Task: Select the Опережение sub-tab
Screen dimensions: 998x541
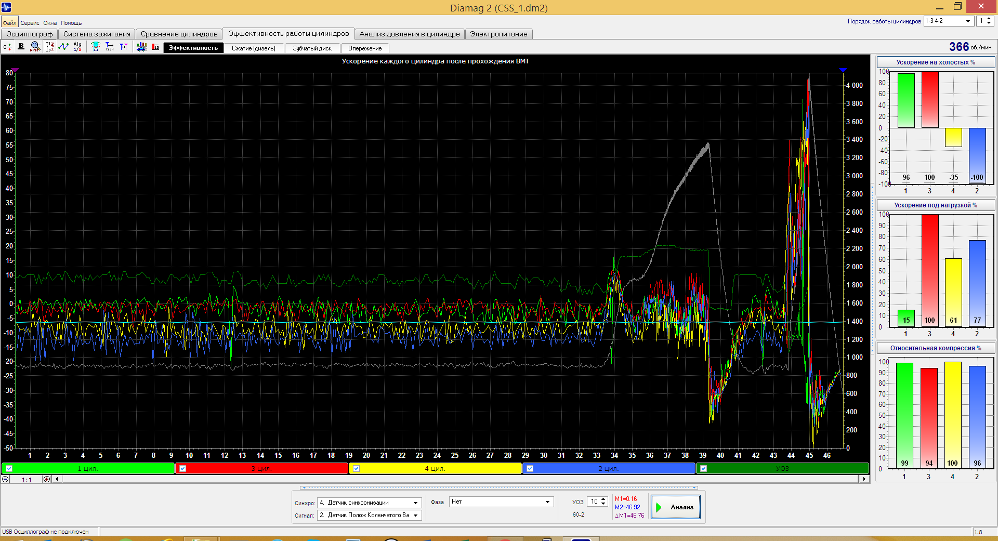Action: 365,48
